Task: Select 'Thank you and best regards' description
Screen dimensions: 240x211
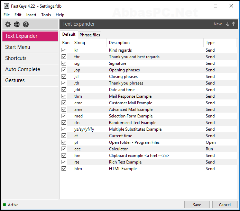Action: pyautogui.click(x=134, y=57)
